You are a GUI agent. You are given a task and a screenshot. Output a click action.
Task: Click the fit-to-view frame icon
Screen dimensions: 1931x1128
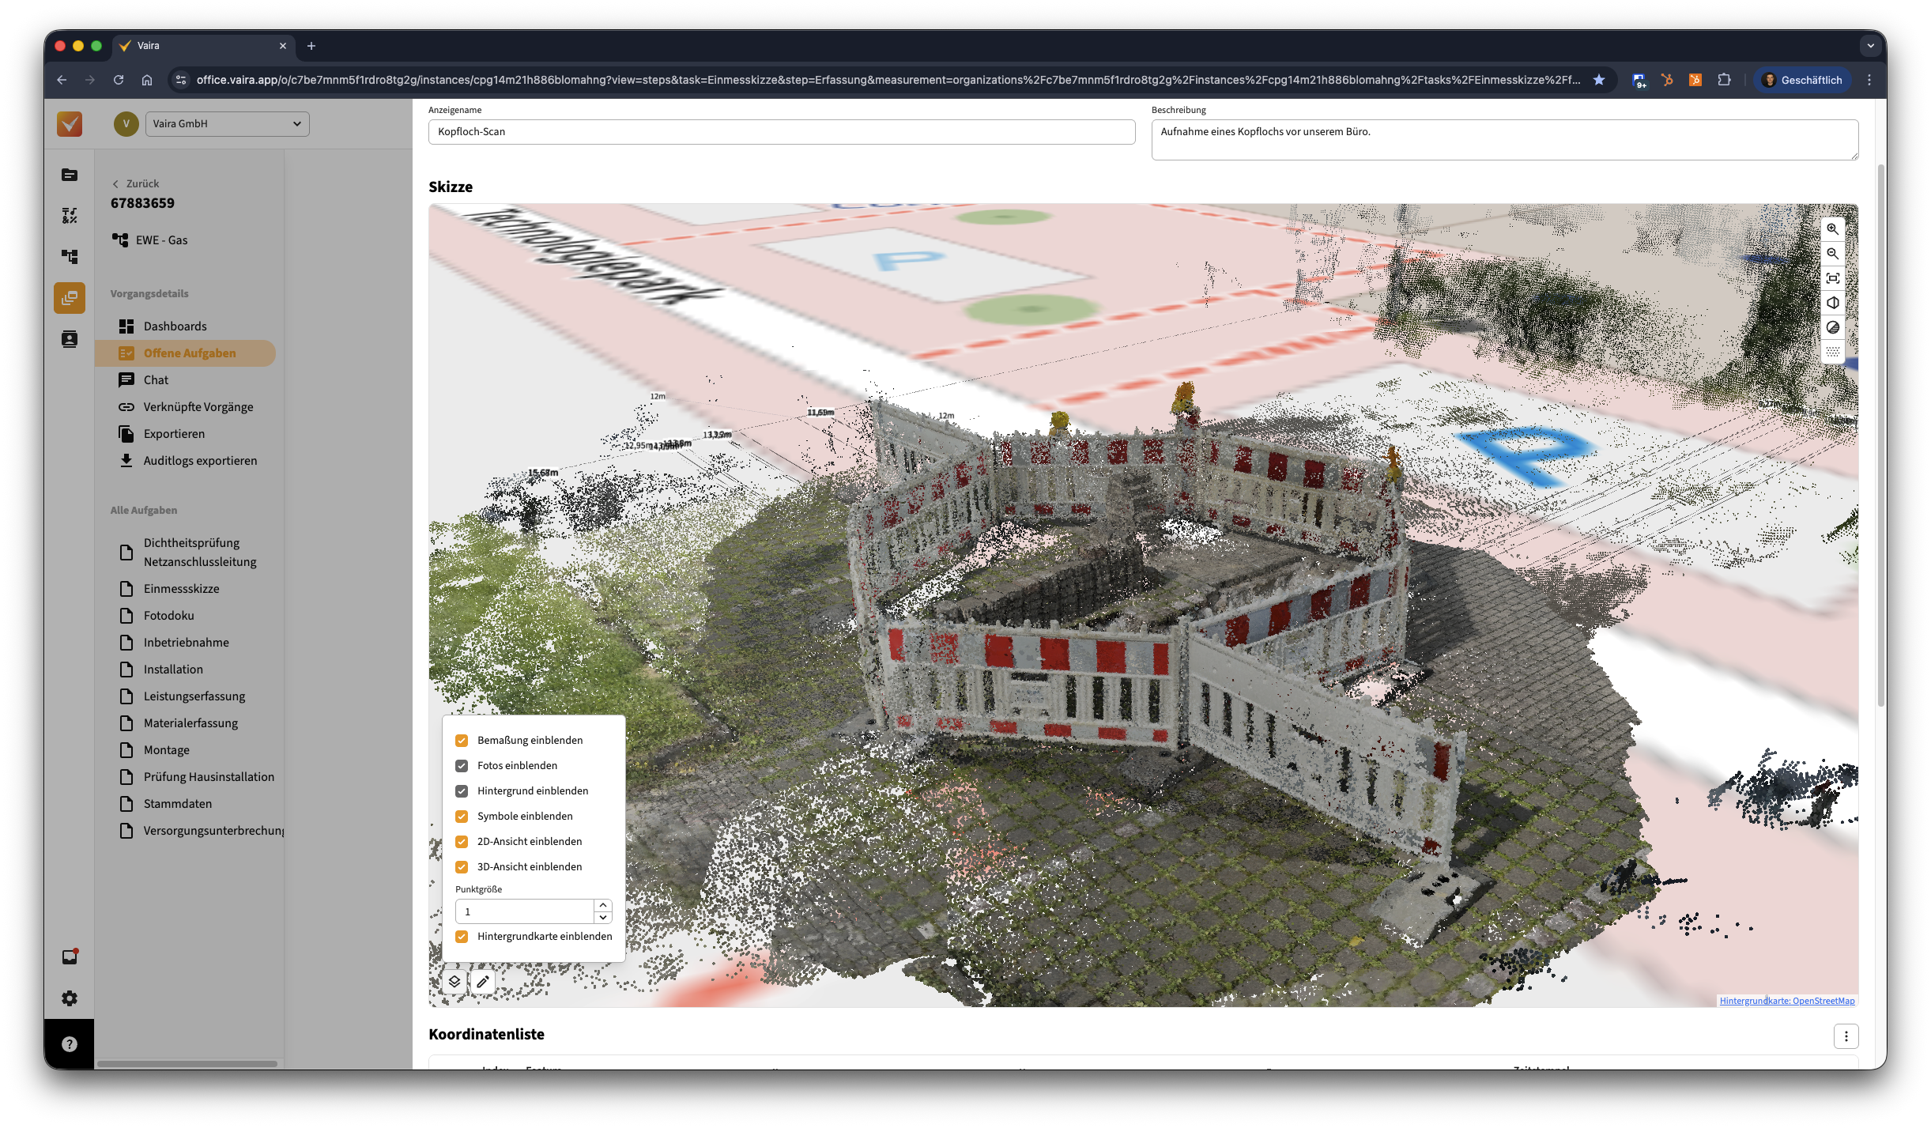coord(1832,278)
